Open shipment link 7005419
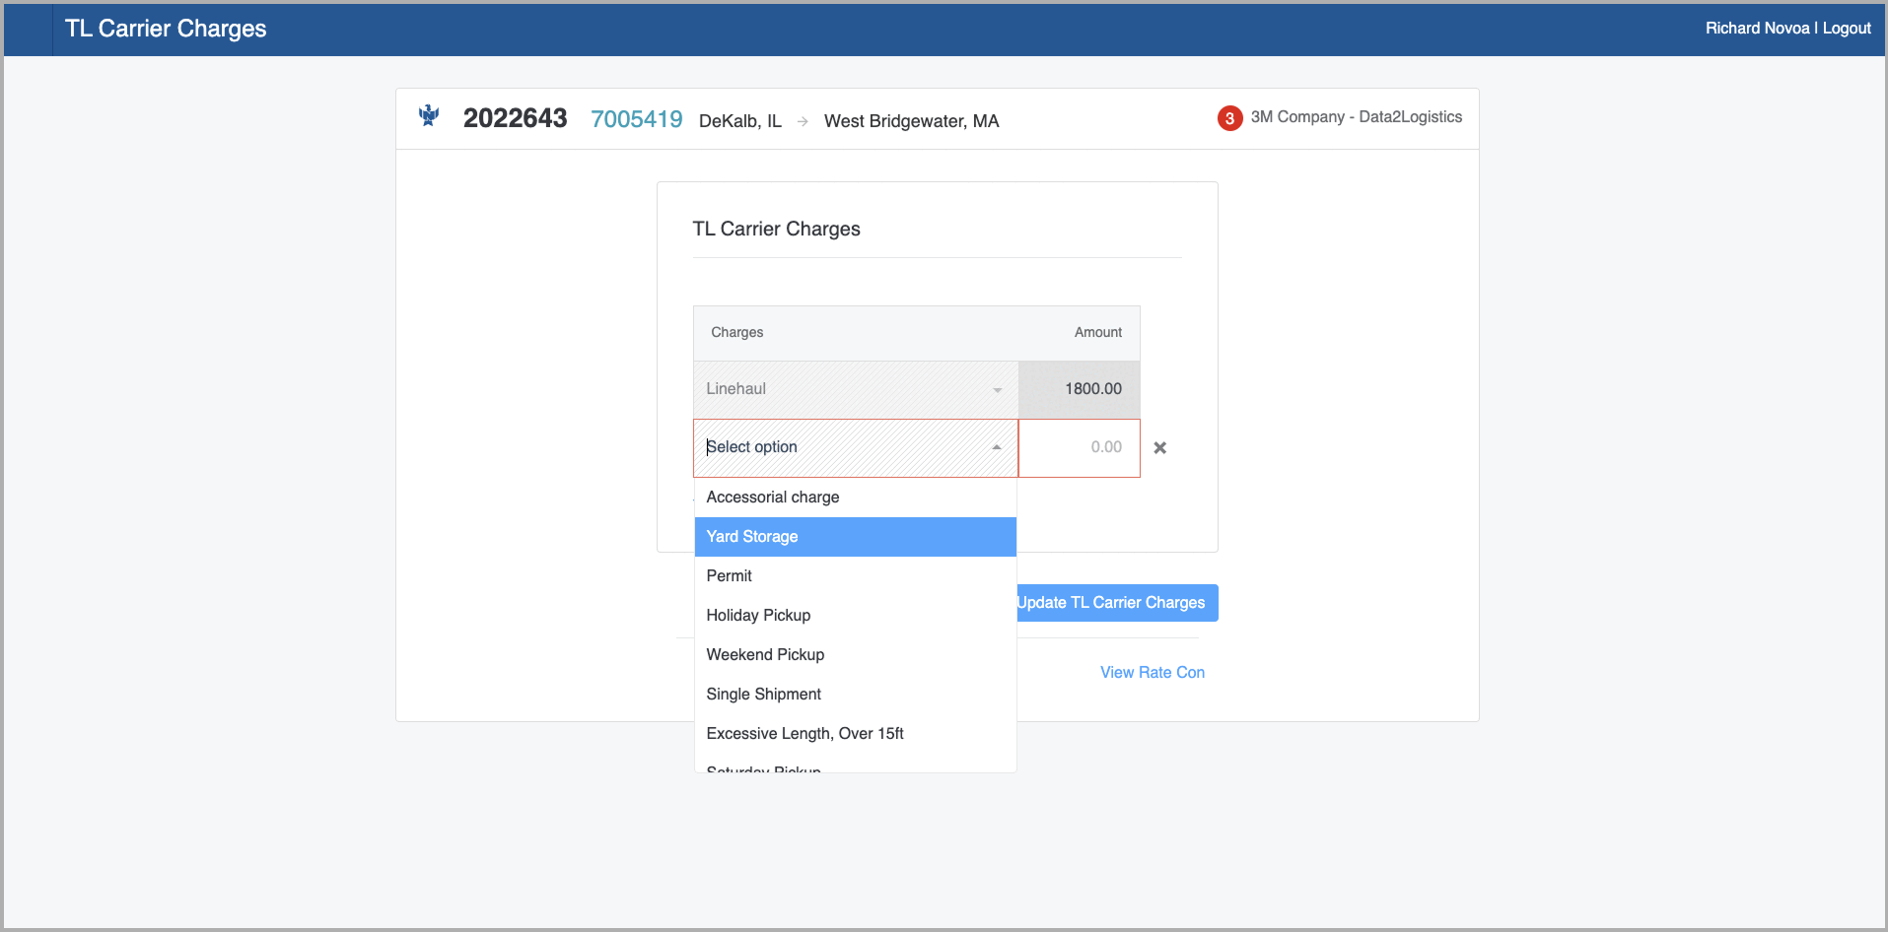The width and height of the screenshot is (1888, 932). [637, 119]
